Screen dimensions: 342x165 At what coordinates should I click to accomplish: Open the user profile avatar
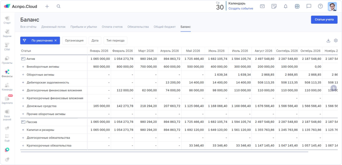pos(332,7)
